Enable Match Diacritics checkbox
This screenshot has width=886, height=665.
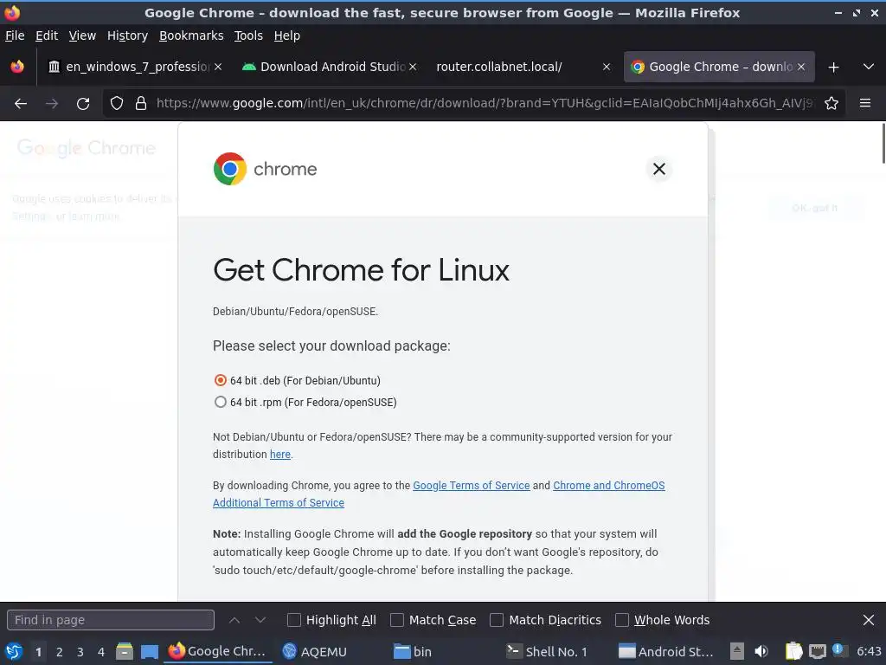click(497, 620)
